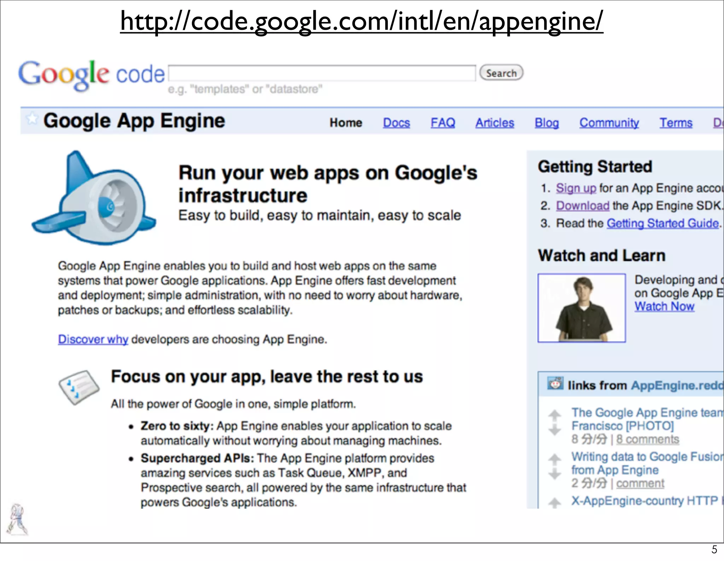Follow the Download SDK link
This screenshot has height=561, width=724.
tap(583, 205)
